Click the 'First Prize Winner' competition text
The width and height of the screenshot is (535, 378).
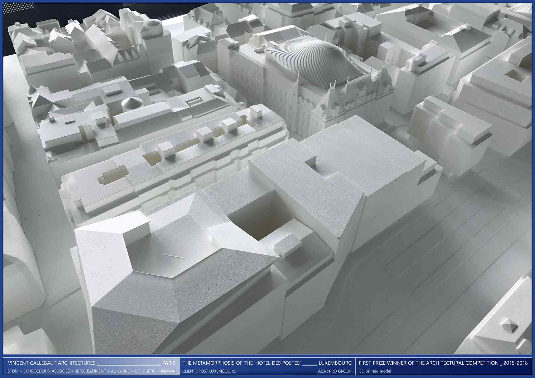click(428, 363)
